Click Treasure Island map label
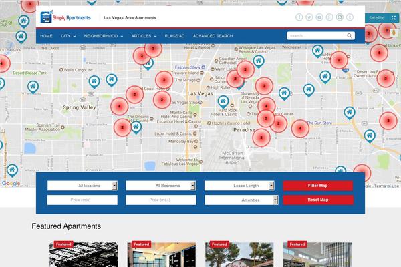This screenshot has width=401, height=267. [185, 73]
